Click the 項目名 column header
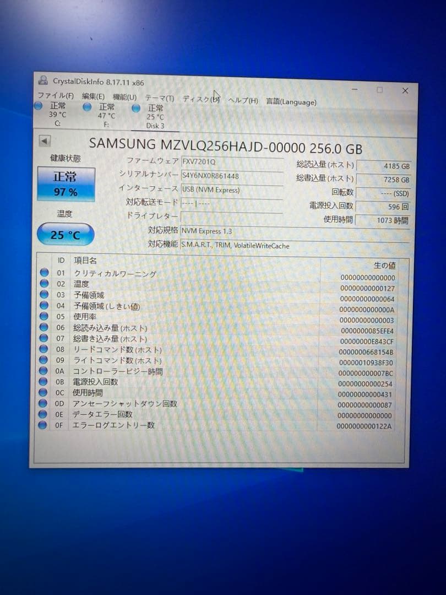This screenshot has height=595, width=446. coord(85,260)
